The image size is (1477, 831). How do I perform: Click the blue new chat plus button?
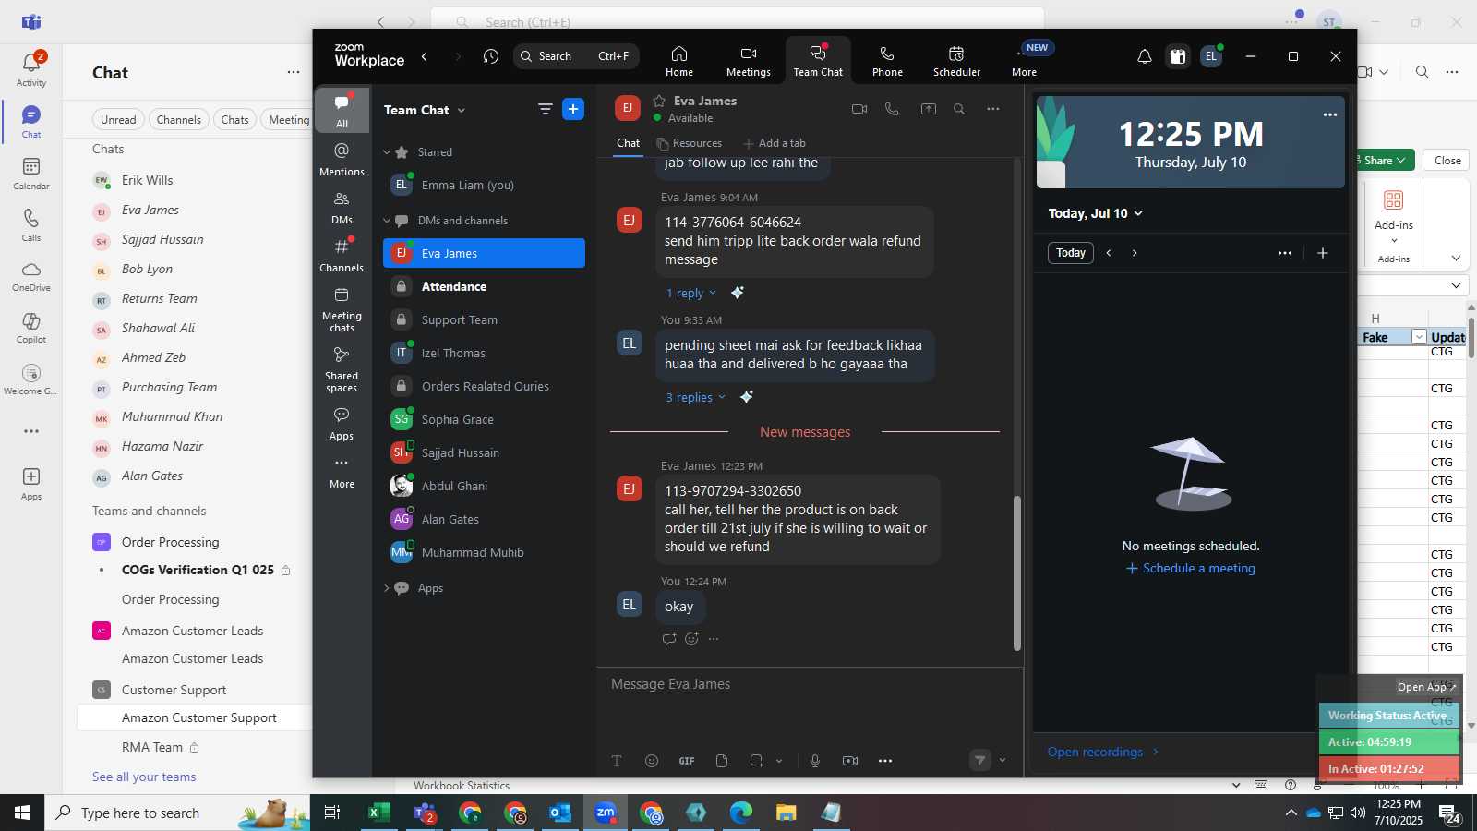tap(573, 109)
